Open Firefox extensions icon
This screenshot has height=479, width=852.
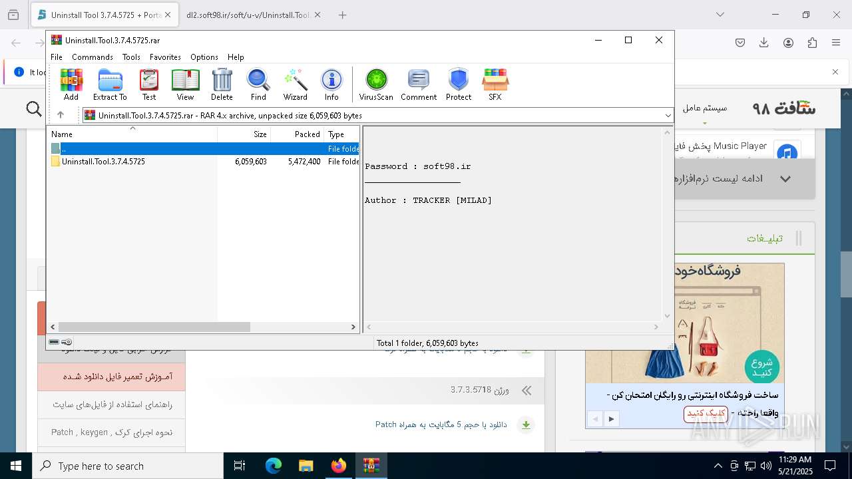tap(812, 43)
